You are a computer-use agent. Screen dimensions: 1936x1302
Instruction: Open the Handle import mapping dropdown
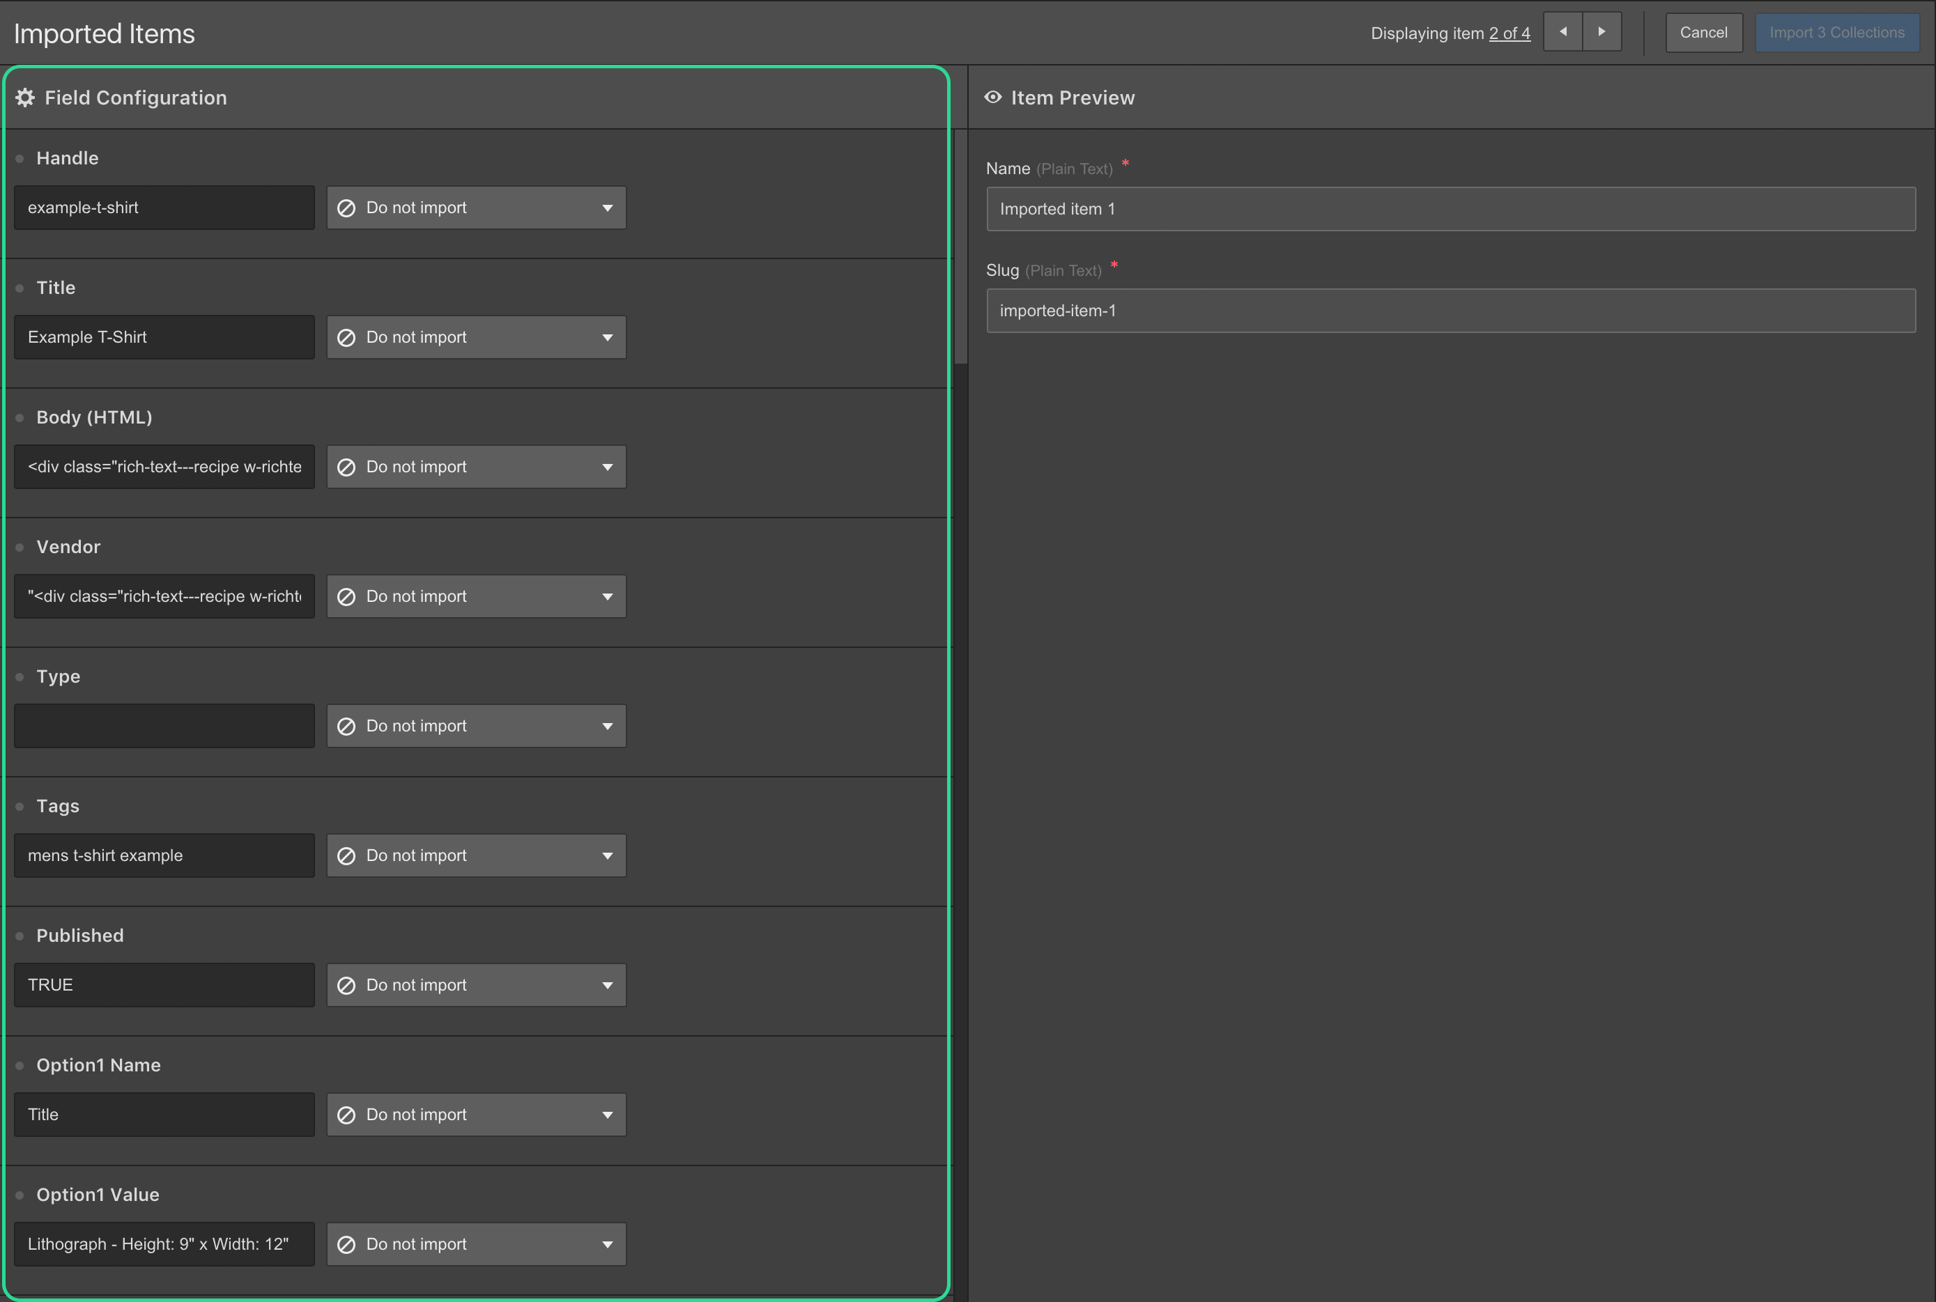coord(476,208)
